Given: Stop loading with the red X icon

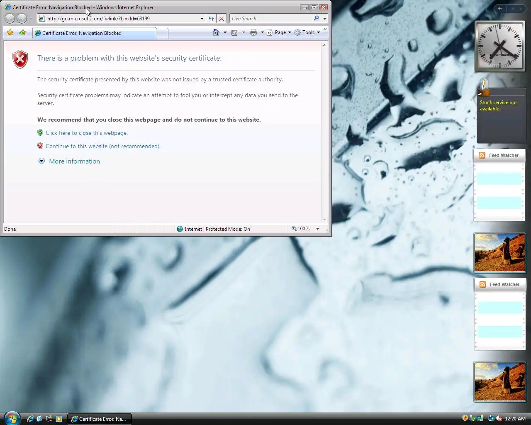Looking at the screenshot, I should pos(222,19).
